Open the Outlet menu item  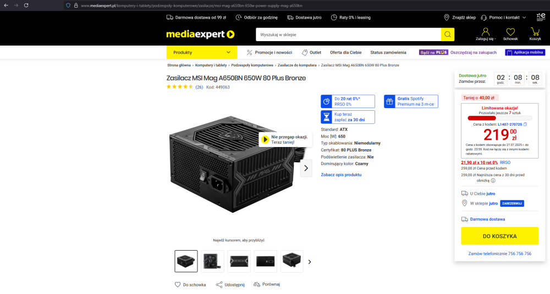311,53
